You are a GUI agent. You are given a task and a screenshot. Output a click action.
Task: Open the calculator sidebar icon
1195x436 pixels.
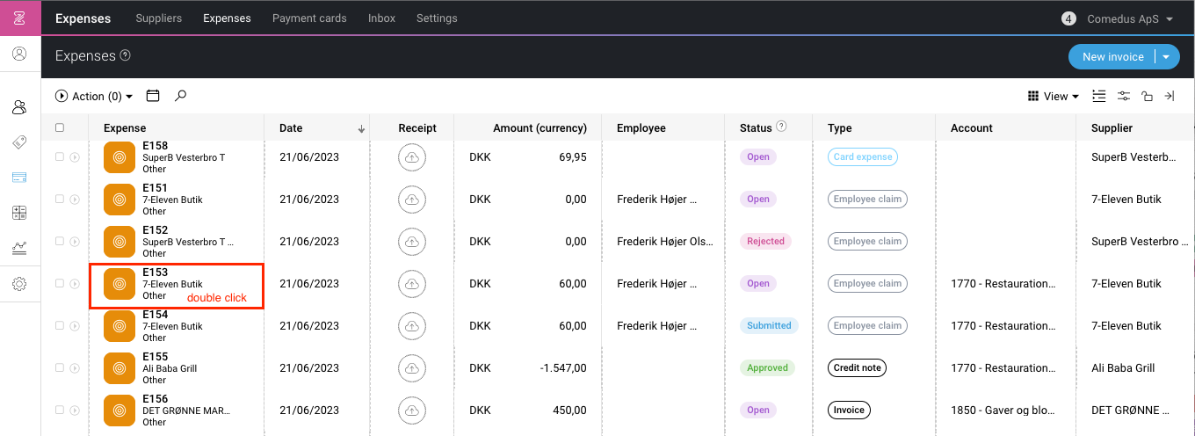19,213
